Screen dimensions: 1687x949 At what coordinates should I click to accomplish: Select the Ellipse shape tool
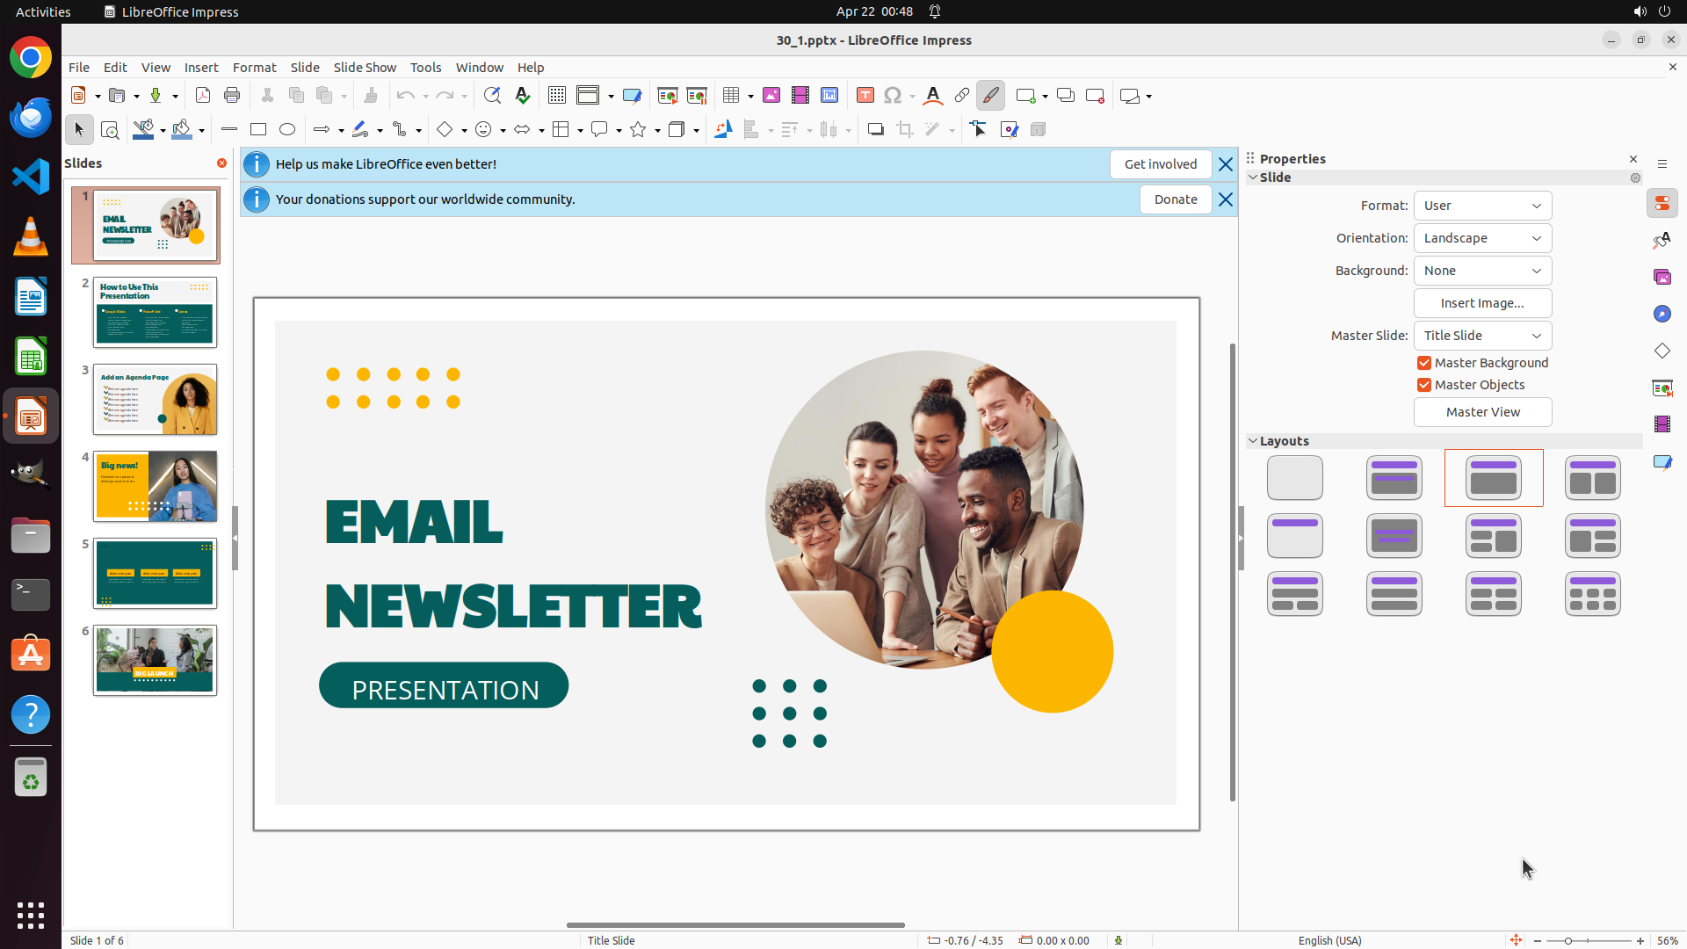tap(287, 130)
